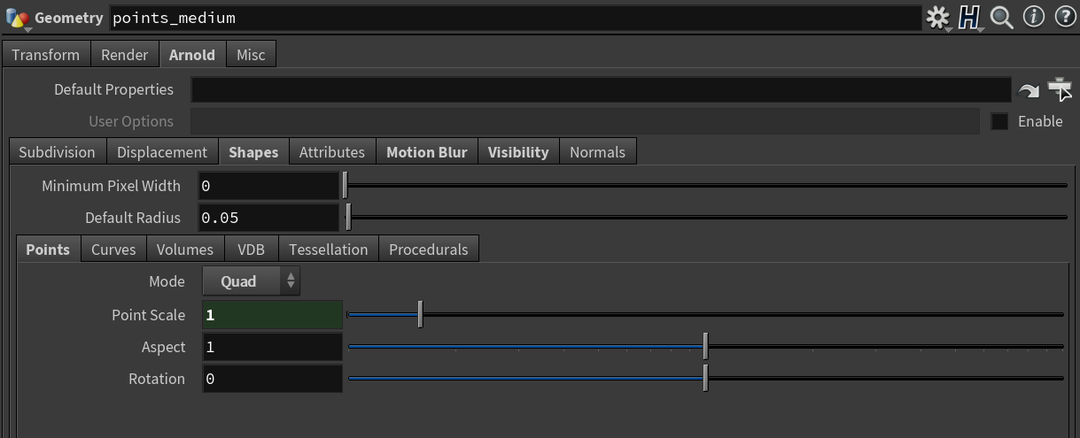Click the points_medium node name field
Screen dimensions: 1080x438
point(515,18)
